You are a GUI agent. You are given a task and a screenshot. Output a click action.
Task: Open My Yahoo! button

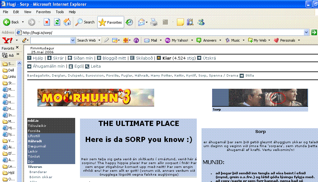[177, 40]
